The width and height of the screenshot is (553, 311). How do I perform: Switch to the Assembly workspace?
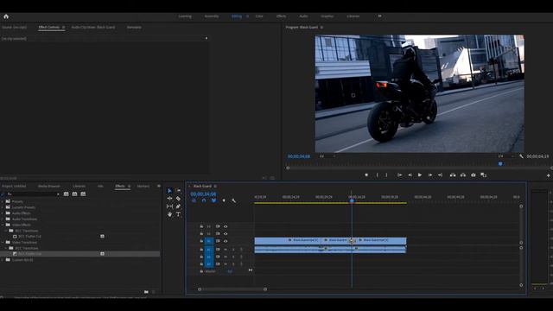[x=211, y=16]
